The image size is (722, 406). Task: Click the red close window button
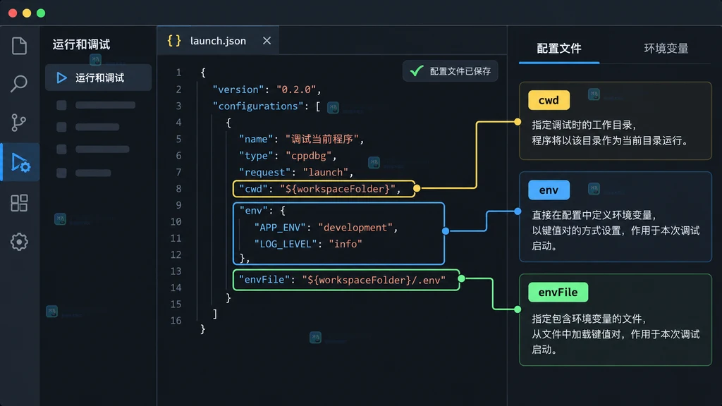click(x=13, y=13)
